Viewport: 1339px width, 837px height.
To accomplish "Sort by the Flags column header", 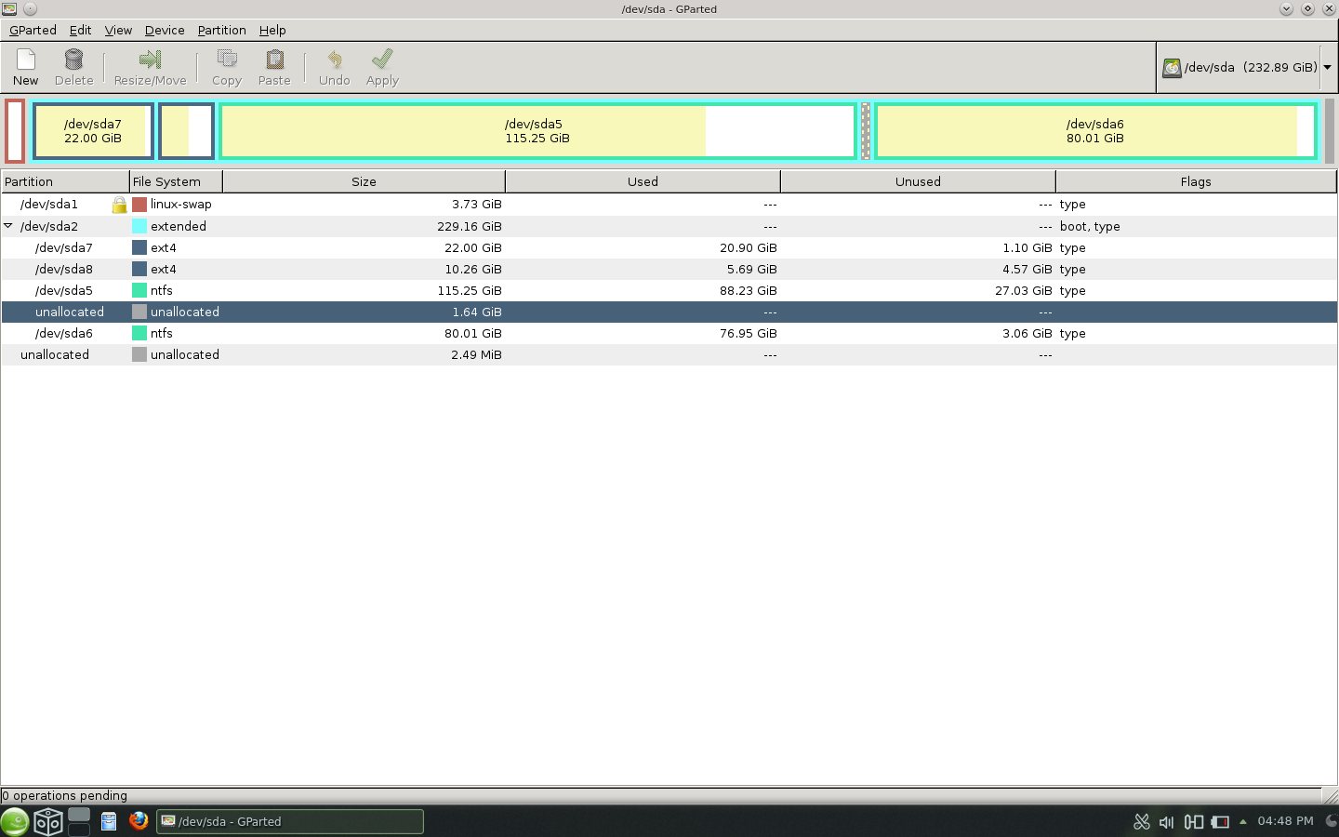I will [x=1196, y=181].
